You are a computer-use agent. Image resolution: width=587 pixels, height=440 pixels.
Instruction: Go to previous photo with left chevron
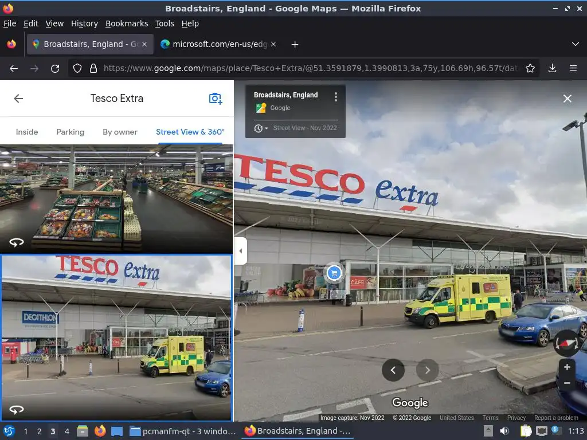[x=393, y=370]
